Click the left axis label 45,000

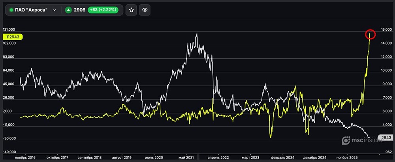9,84
